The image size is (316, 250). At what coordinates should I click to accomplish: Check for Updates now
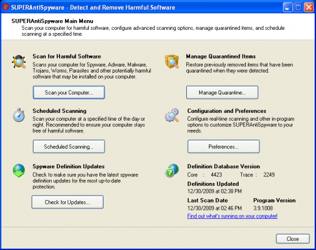tap(68, 202)
